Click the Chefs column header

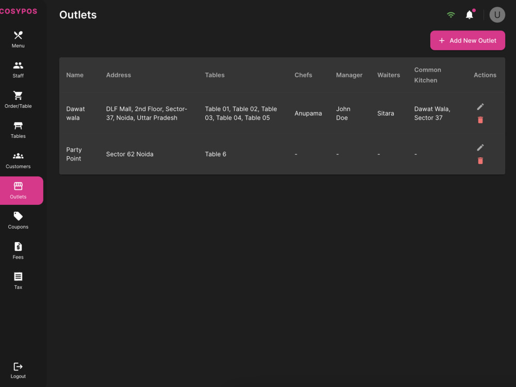click(x=303, y=75)
